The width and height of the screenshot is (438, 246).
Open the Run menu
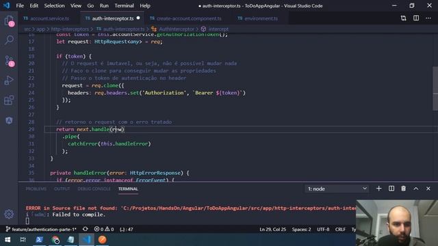click(104, 5)
